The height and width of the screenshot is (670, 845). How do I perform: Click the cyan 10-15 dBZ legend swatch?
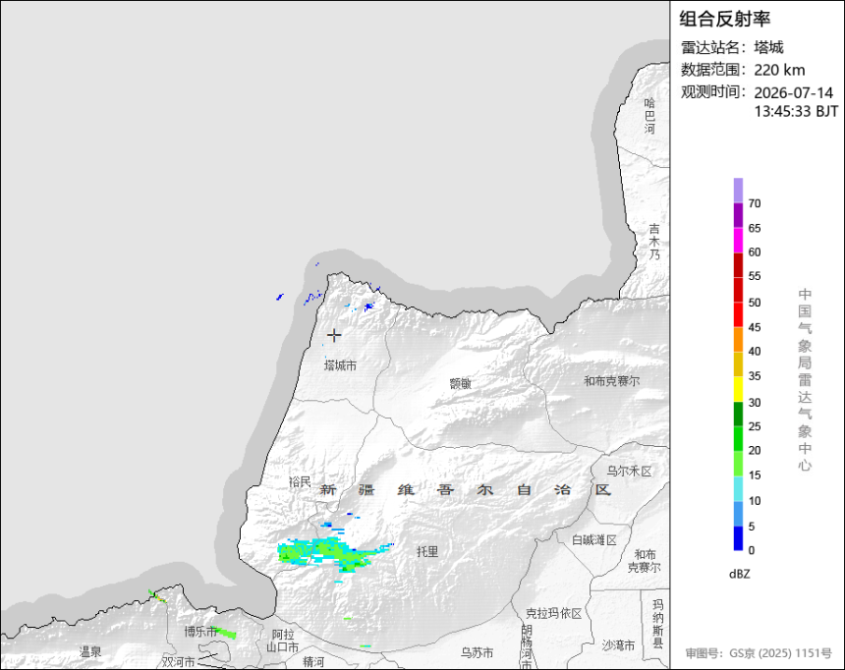[x=738, y=489]
